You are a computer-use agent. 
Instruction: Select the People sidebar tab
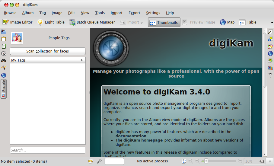pyautogui.click(x=4, y=89)
